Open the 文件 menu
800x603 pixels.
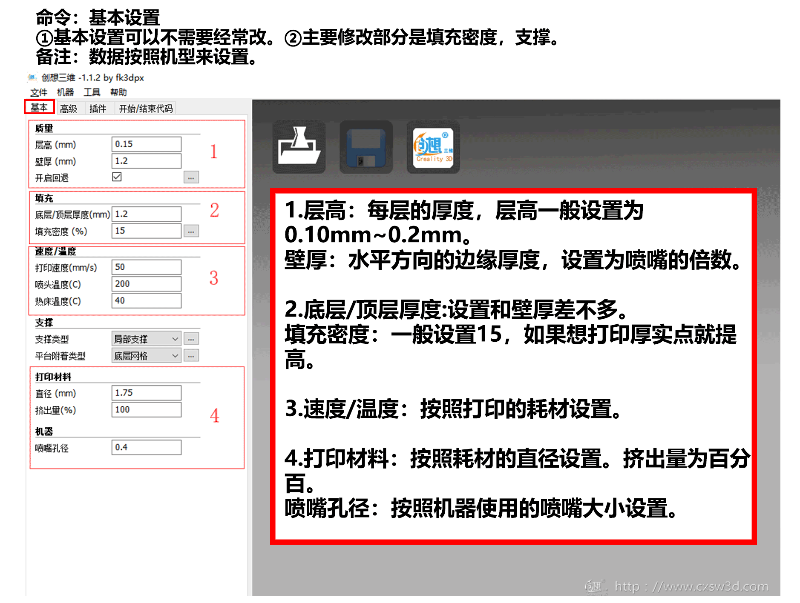click(38, 92)
